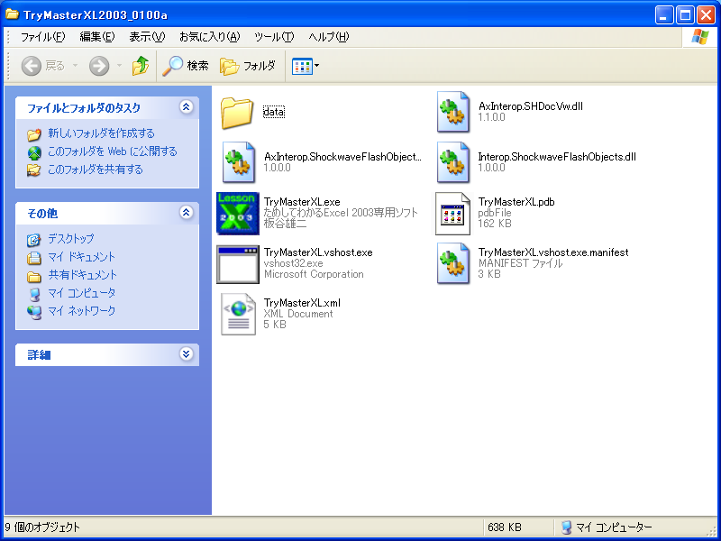721x541 pixels.
Task: Select the TryMasterXL.vshost.exe window icon
Action: tap(238, 264)
